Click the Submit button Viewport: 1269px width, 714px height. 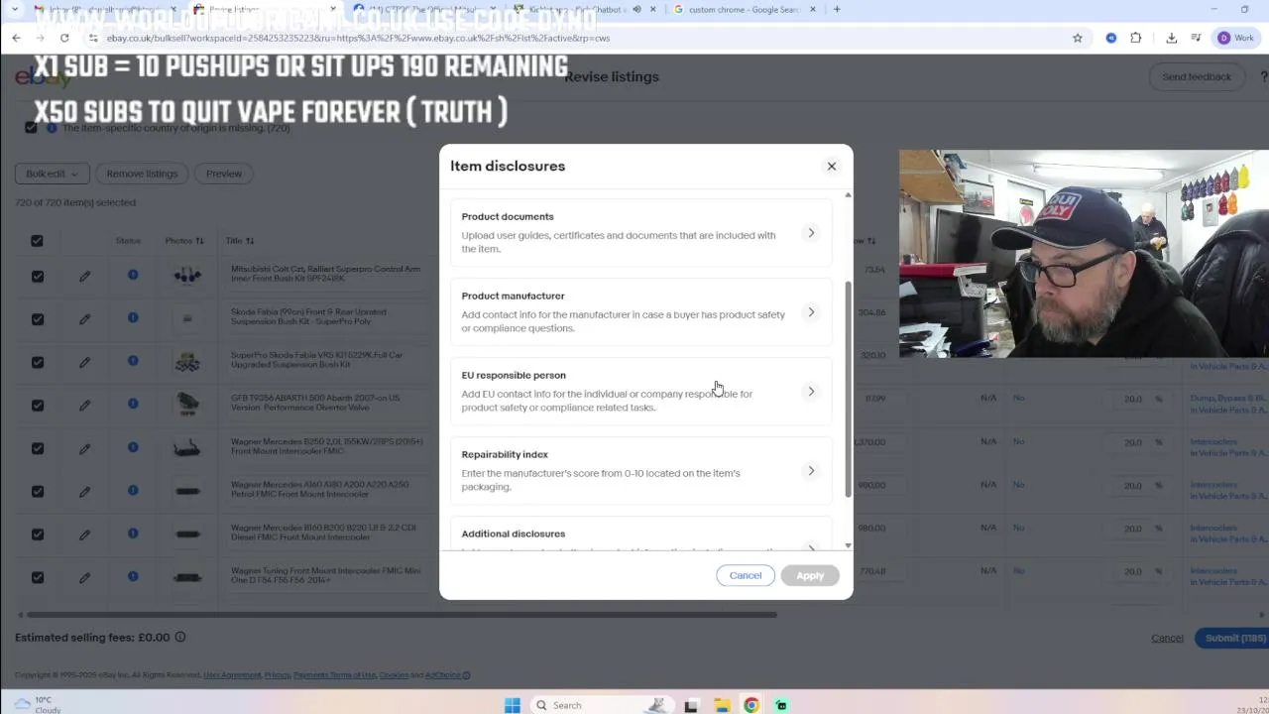pos(1235,638)
